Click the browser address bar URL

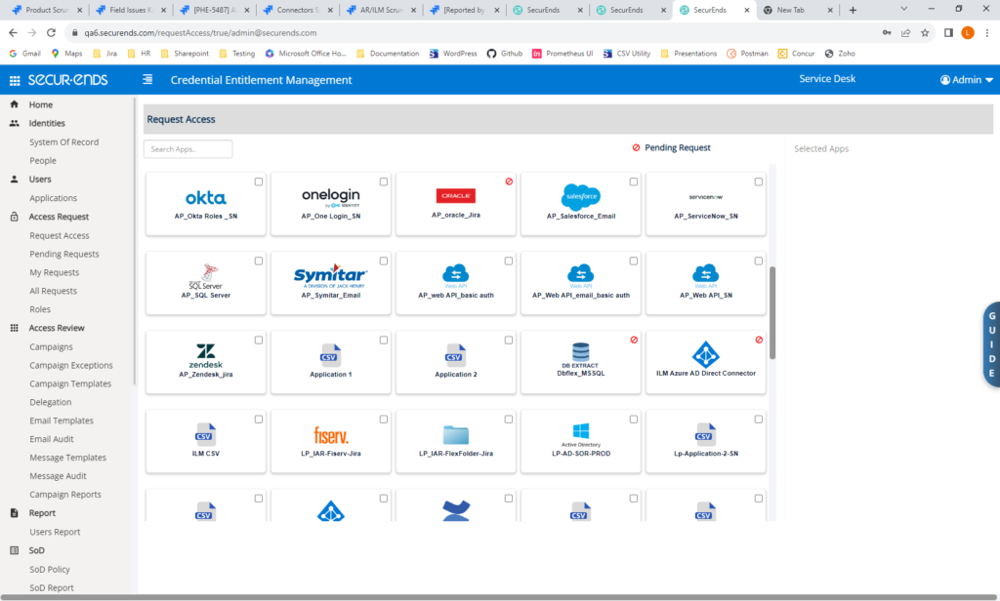point(200,32)
